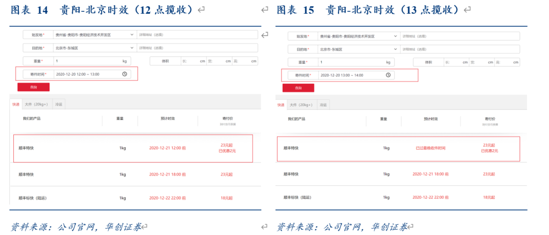Expand the 目的地 chevron in Figure 14

pyautogui.click(x=132, y=48)
